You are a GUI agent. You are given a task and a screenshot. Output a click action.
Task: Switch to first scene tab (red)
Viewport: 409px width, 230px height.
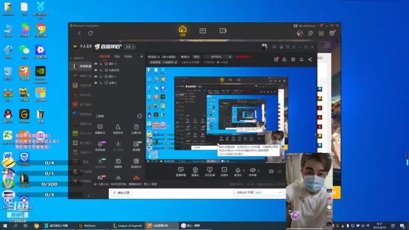pyautogui.click(x=105, y=56)
